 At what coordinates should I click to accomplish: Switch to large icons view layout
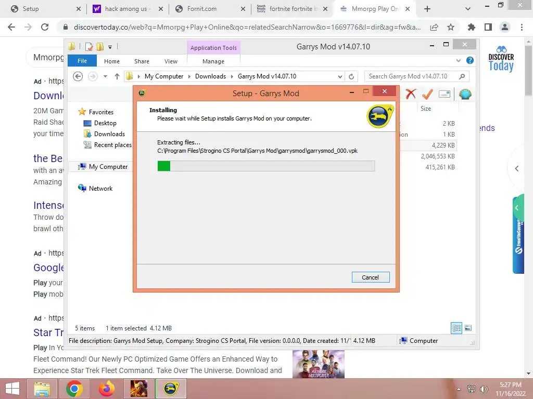(x=468, y=328)
